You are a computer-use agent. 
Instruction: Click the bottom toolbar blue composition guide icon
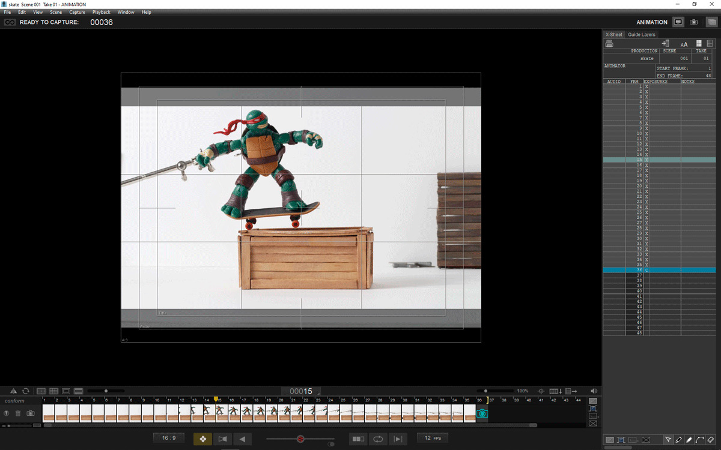click(622, 440)
